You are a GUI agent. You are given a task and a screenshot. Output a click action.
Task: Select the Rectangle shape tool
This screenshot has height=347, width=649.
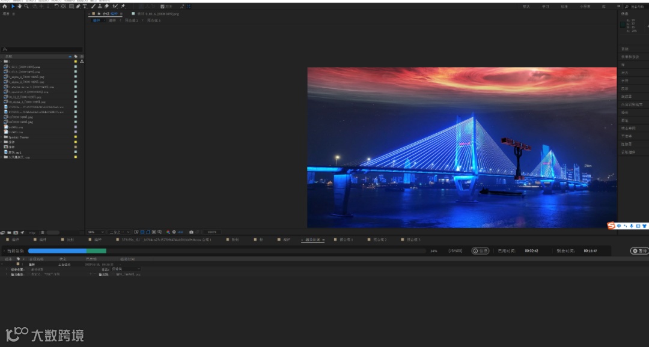click(x=72, y=6)
